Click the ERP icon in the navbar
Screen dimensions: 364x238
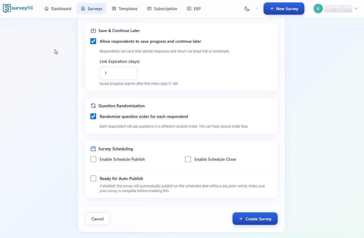click(188, 8)
